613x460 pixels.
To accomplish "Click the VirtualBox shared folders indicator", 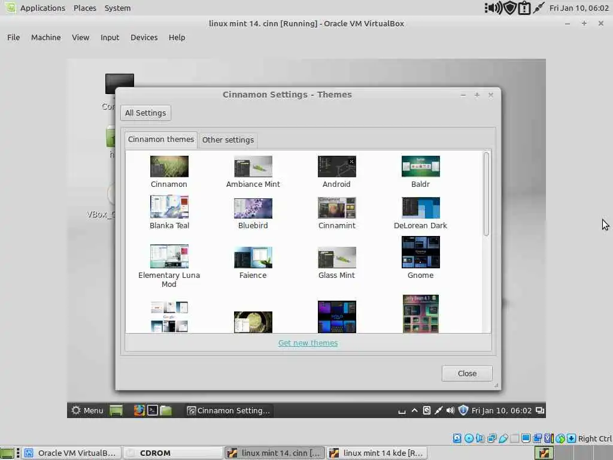I will point(514,438).
